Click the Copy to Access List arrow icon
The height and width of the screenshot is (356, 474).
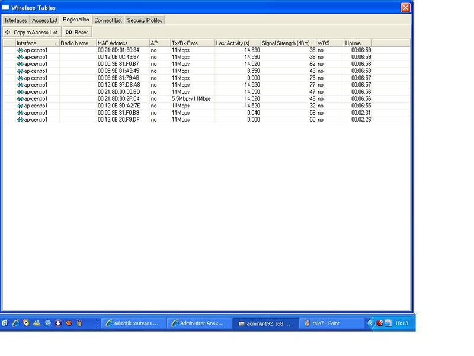pyautogui.click(x=8, y=32)
